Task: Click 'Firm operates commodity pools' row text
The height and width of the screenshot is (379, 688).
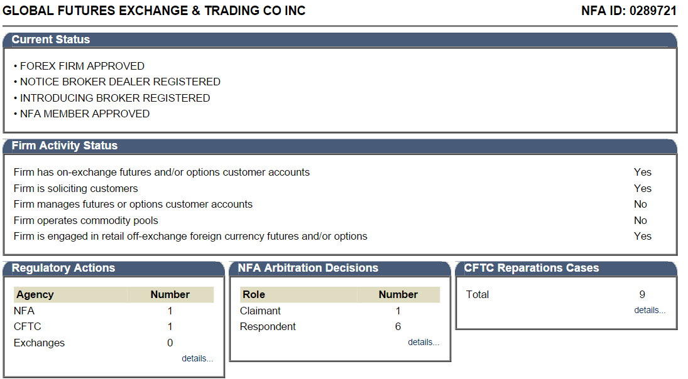Action: (85, 220)
